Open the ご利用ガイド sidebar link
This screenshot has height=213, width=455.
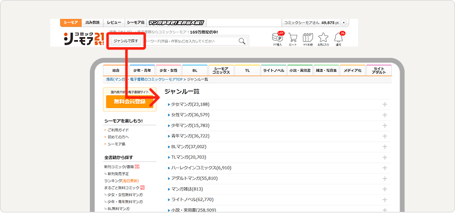(x=118, y=130)
